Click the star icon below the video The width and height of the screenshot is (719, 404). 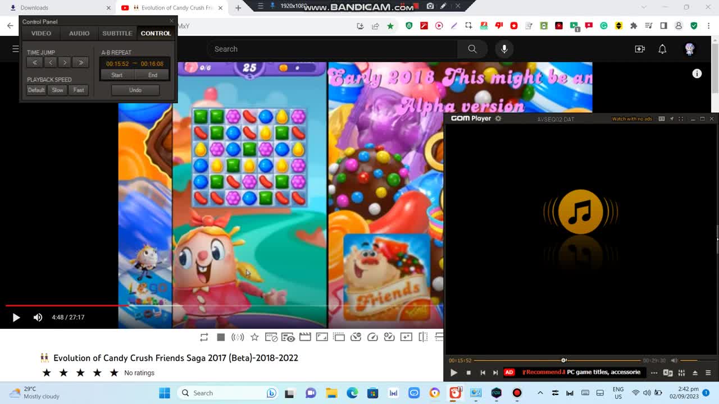click(x=254, y=337)
